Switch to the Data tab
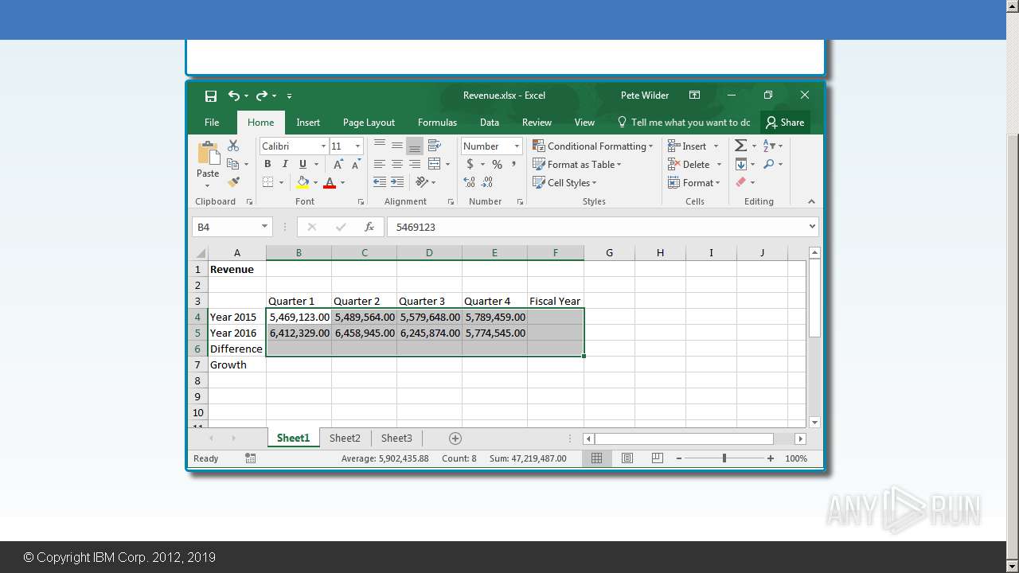The width and height of the screenshot is (1019, 573). click(x=490, y=123)
